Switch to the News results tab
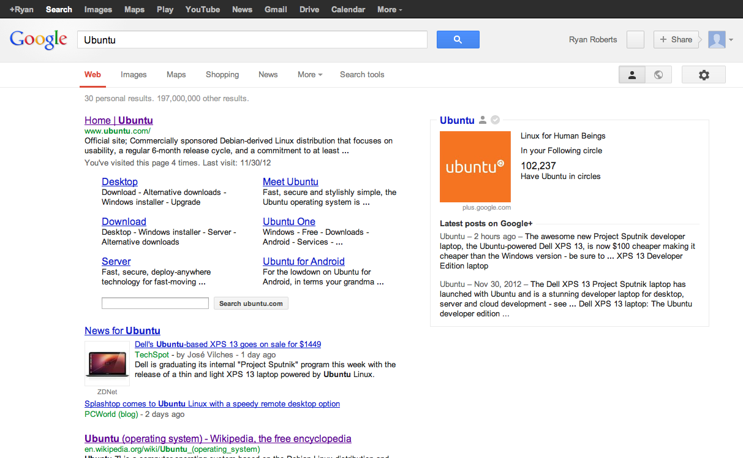Screen dimensions: 743x458 coord(268,75)
